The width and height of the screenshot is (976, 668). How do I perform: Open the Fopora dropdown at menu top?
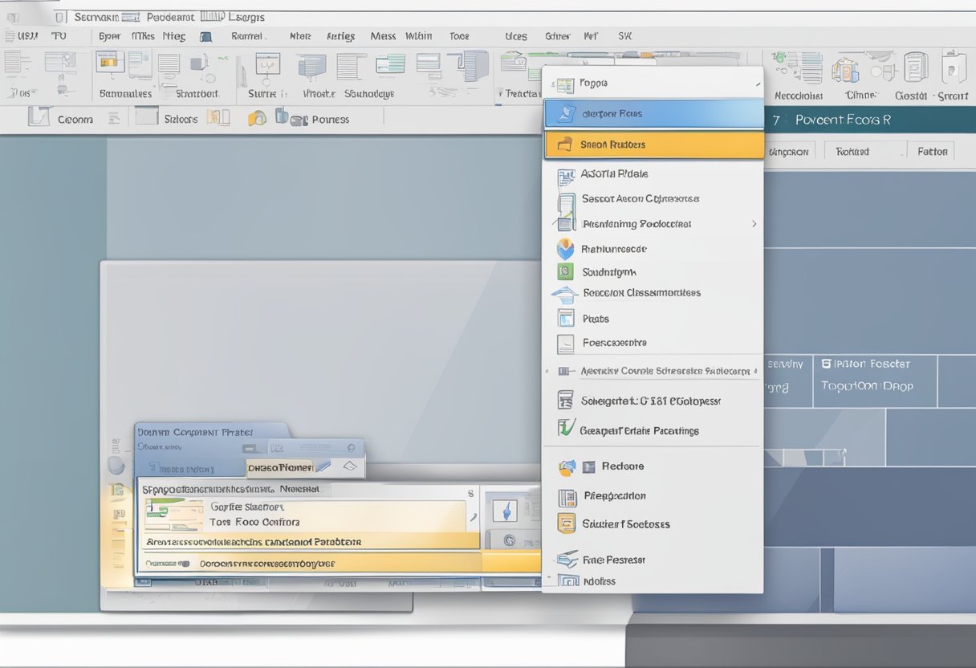pos(757,83)
